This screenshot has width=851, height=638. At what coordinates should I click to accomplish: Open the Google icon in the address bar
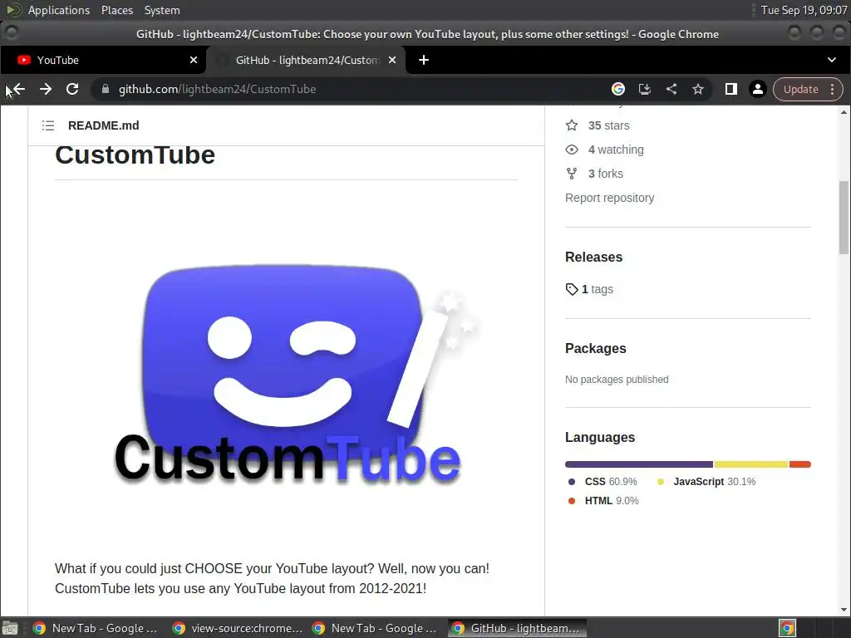click(x=618, y=89)
